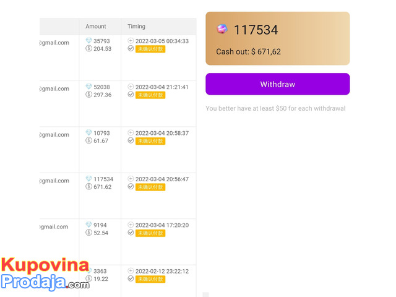Image resolution: width=396 pixels, height=297 pixels.
Task: Click plus-circle icon beside 2022-03-04 21:21:41
Action: pyautogui.click(x=131, y=87)
